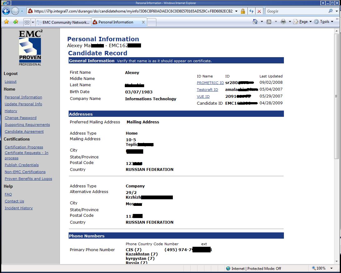This screenshot has height=273, width=341.
Task: Click the scrollbar up arrow
Action: click(336, 31)
